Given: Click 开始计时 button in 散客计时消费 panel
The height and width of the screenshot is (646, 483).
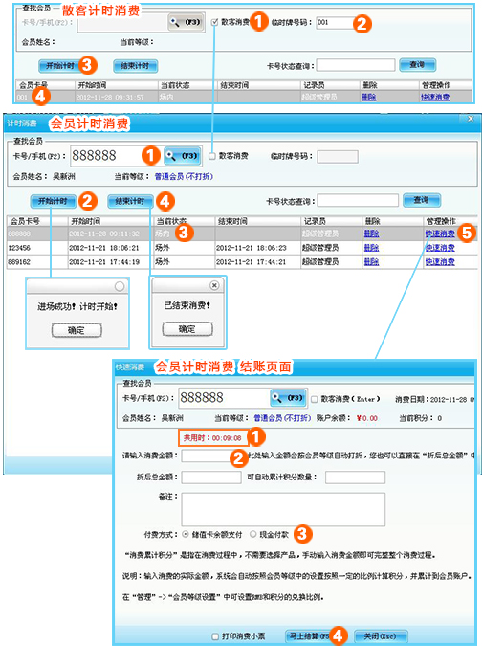Looking at the screenshot, I should click(x=60, y=66).
